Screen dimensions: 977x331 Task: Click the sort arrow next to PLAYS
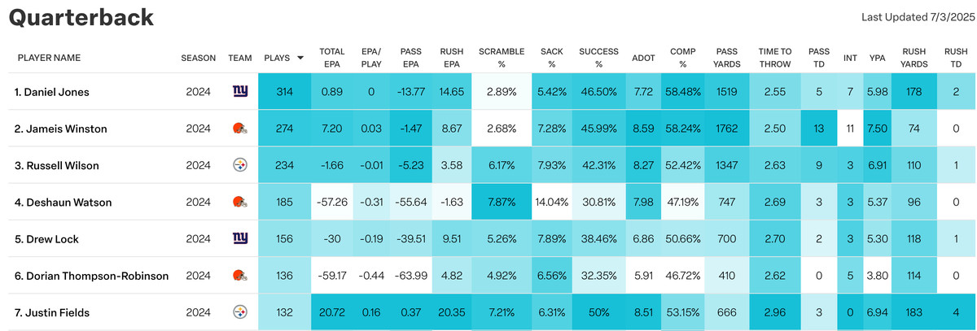point(300,58)
